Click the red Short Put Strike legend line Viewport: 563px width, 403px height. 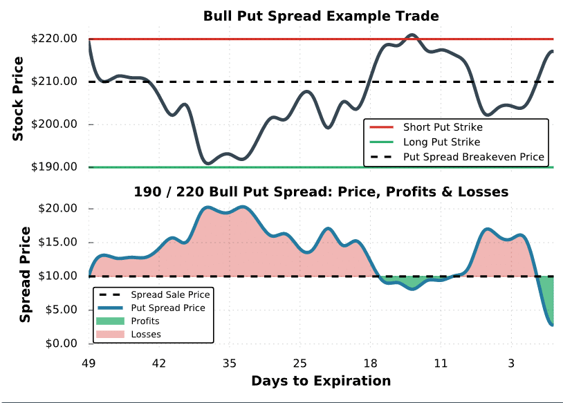click(382, 127)
